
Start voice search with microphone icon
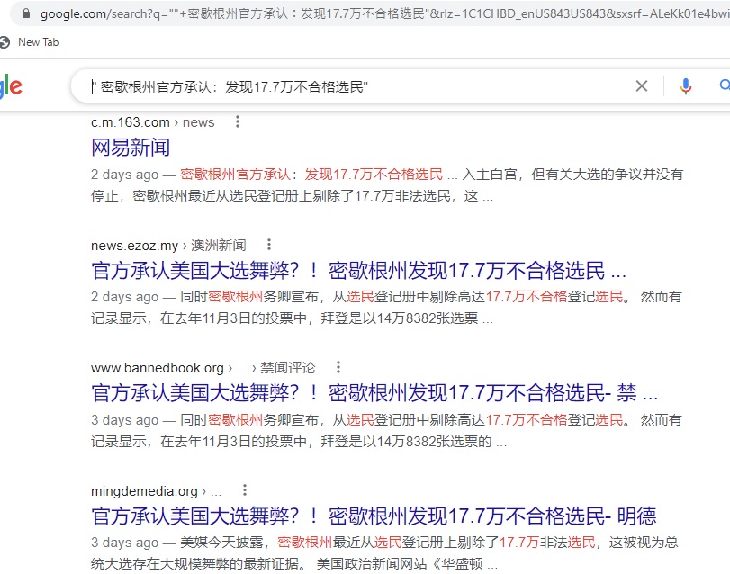tap(685, 86)
